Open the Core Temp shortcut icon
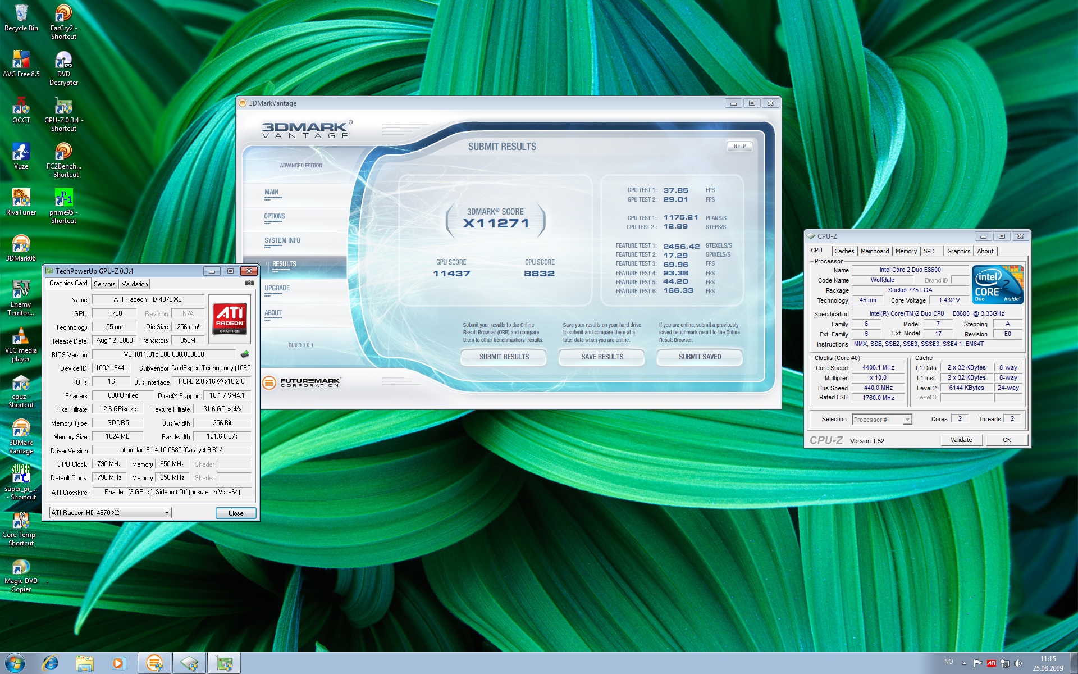The height and width of the screenshot is (674, 1078). (21, 521)
